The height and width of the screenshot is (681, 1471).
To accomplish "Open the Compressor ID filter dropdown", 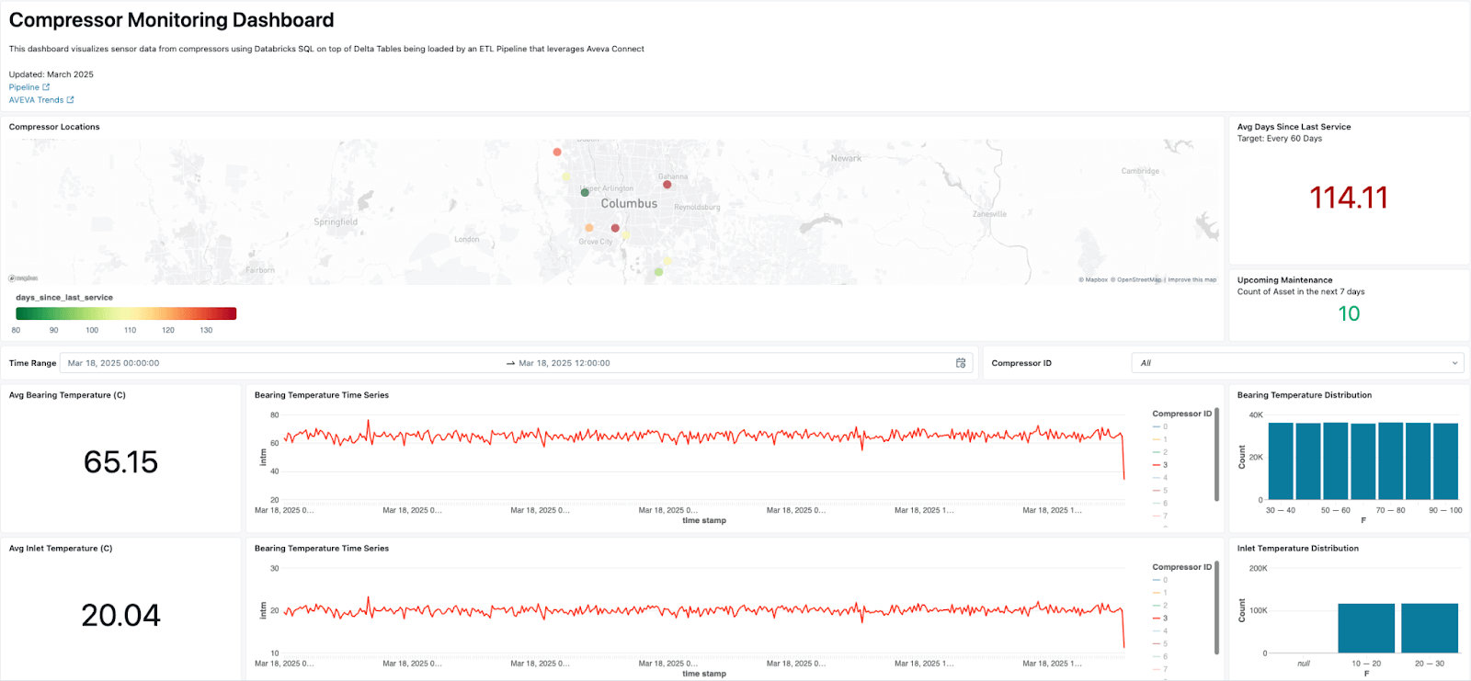I will [x=1296, y=363].
